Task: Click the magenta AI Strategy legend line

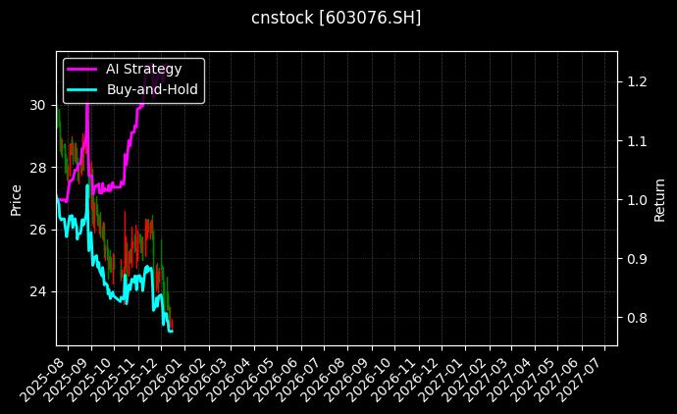Action: (x=82, y=69)
